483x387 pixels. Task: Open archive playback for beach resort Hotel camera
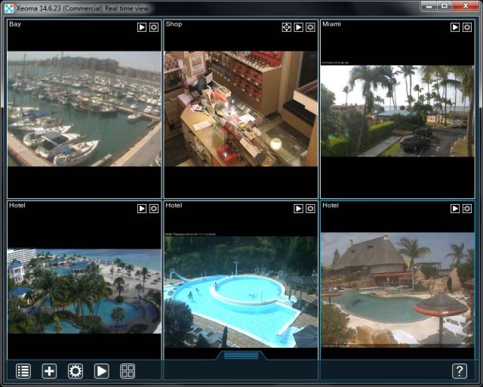pos(142,209)
